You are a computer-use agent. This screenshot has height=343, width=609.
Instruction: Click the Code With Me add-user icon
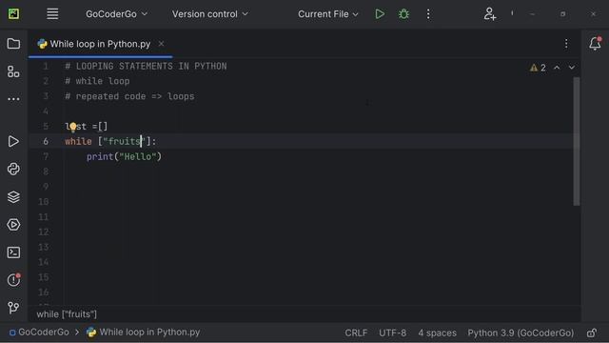tap(489, 14)
